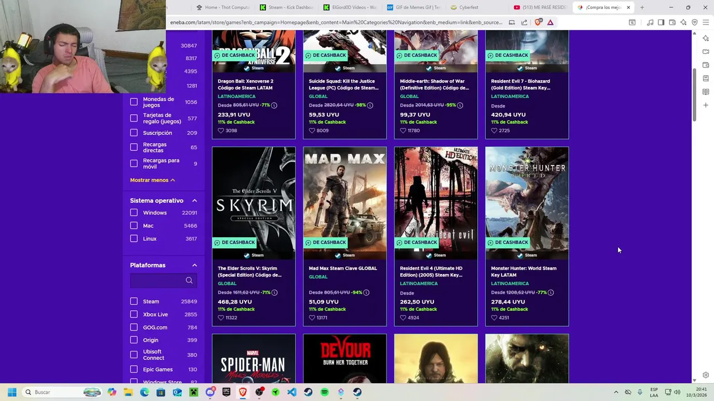Check the GOG.com platform checkbox
714x401 pixels.
coord(134,327)
